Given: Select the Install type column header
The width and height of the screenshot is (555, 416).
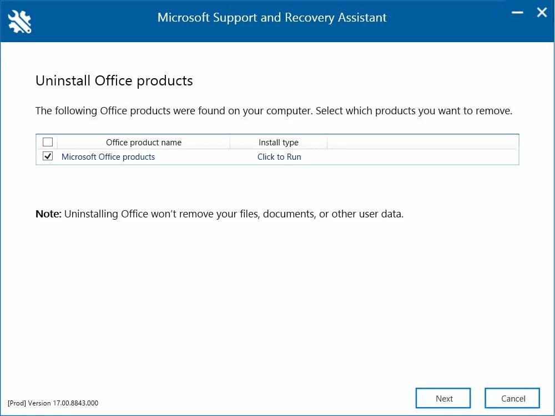Looking at the screenshot, I should 278,142.
